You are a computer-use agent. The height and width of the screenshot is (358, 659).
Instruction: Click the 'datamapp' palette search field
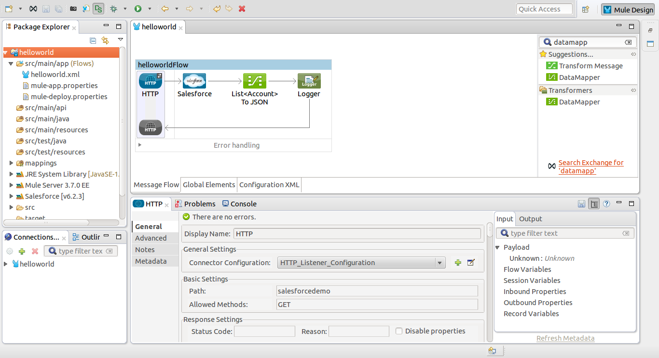point(588,42)
